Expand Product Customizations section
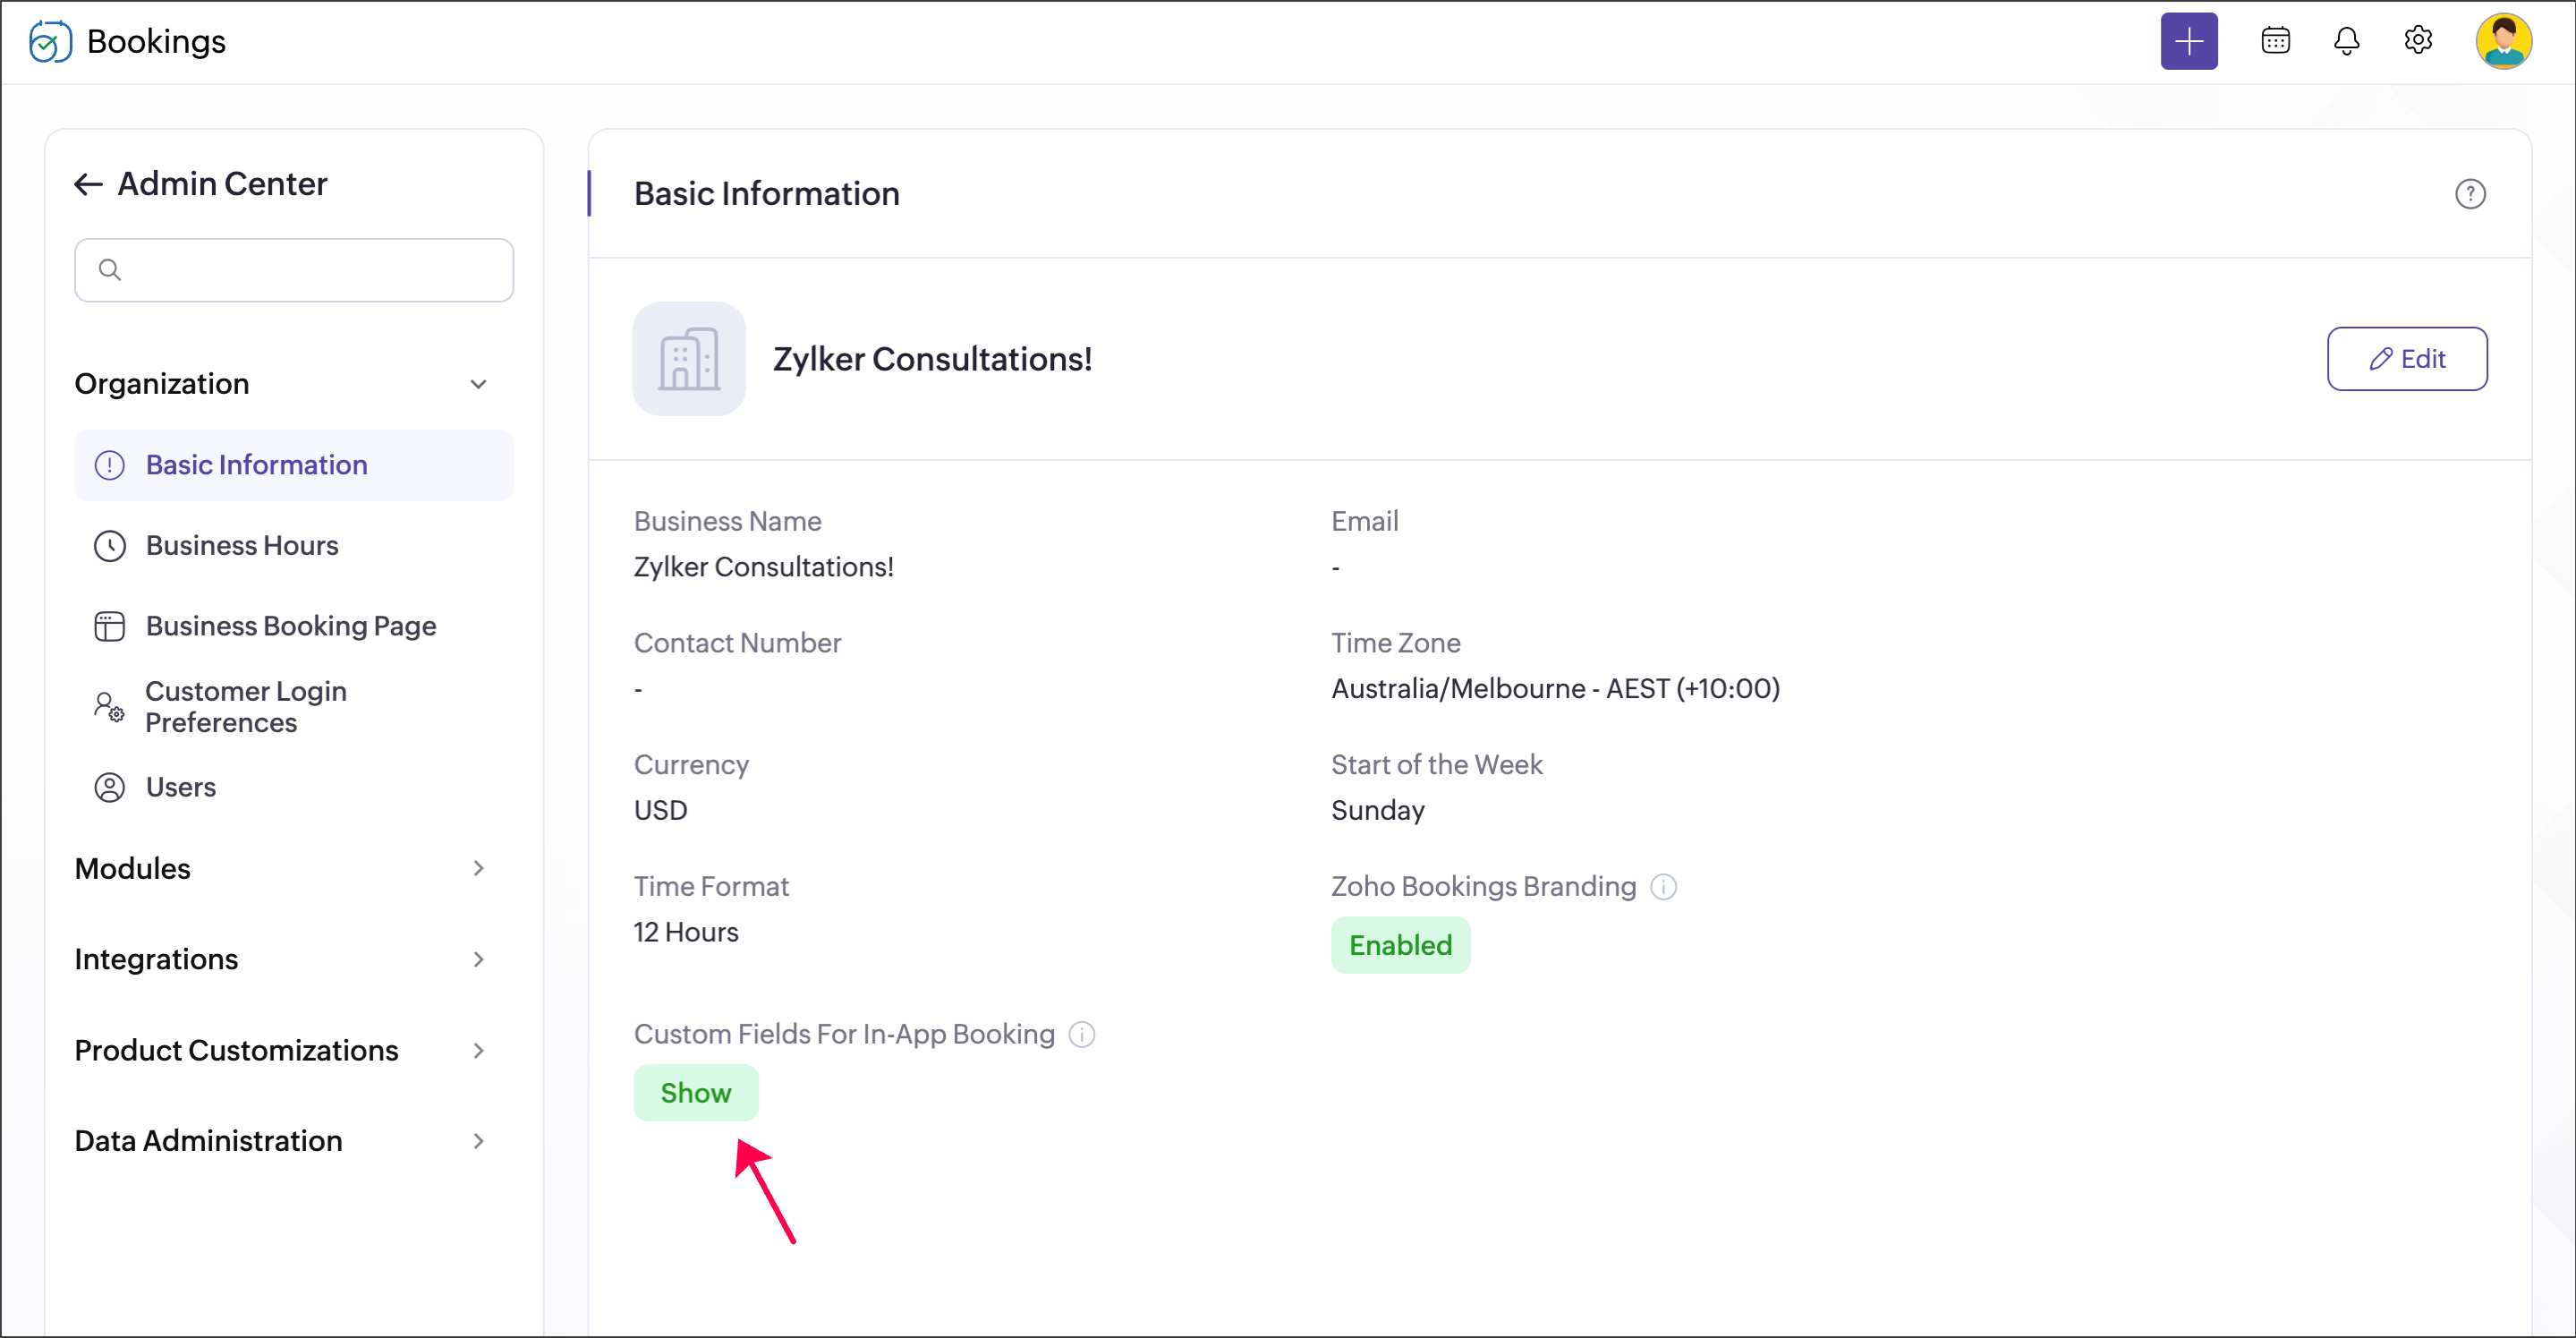2576x1338 pixels. 478,1050
